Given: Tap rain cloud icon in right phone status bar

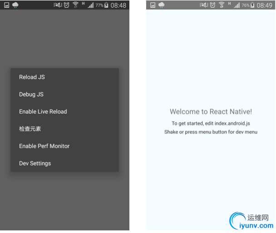Looking at the screenshot, I should click(162, 5).
